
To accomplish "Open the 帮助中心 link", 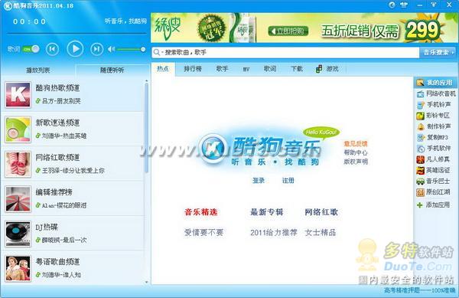I will pos(356,152).
